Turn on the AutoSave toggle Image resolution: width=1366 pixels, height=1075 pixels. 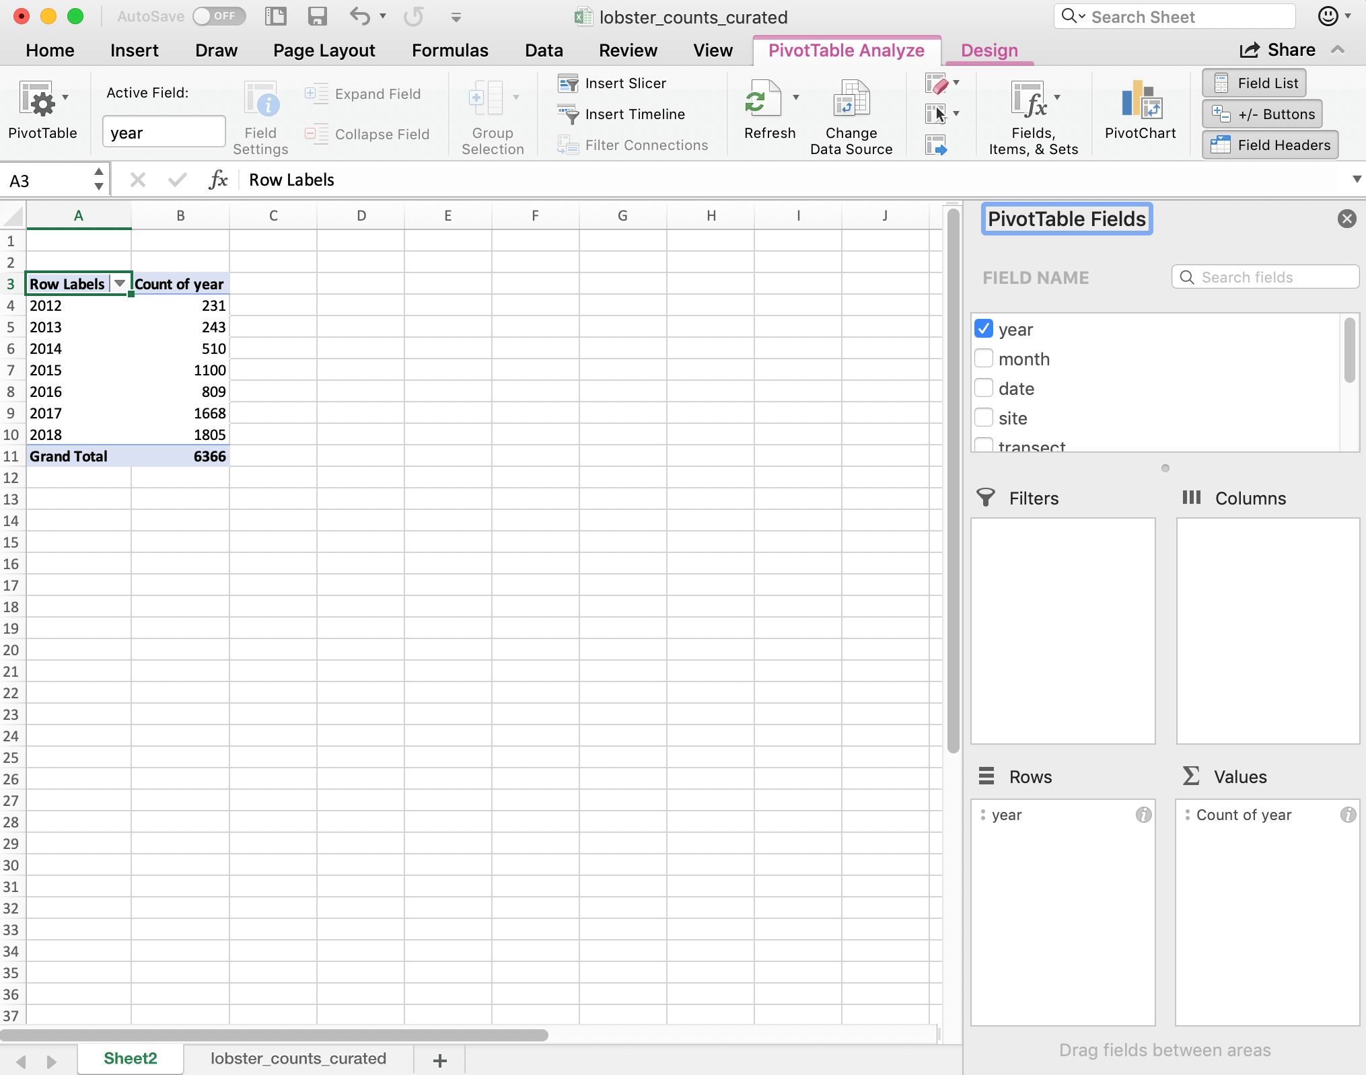pos(219,16)
